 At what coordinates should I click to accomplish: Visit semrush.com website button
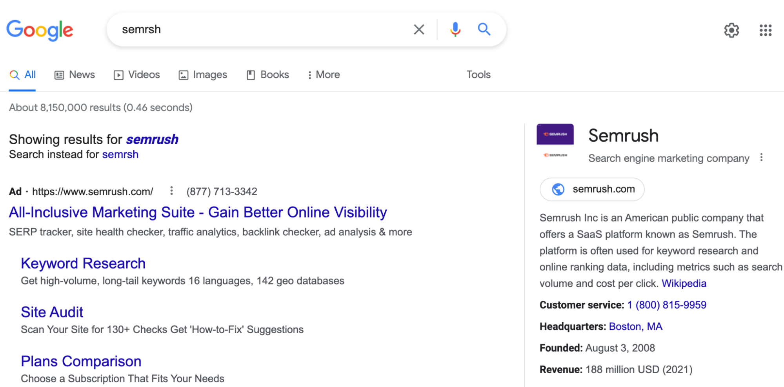click(x=592, y=189)
